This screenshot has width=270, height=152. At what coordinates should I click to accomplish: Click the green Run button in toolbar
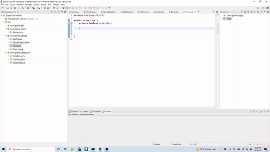(28, 8)
